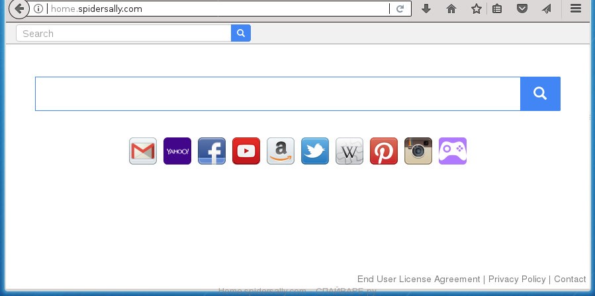
Task: Open the Twitter shortcut icon
Action: (315, 151)
